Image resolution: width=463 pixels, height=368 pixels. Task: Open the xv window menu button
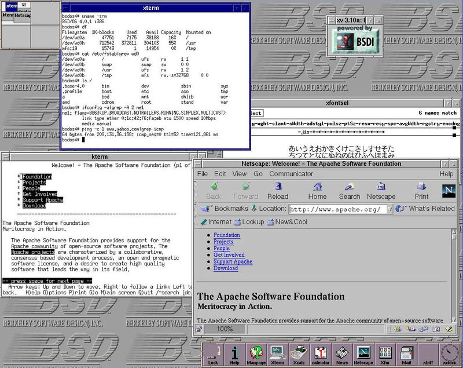332,20
